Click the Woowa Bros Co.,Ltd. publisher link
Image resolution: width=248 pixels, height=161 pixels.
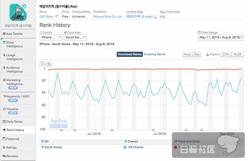pos(108,17)
